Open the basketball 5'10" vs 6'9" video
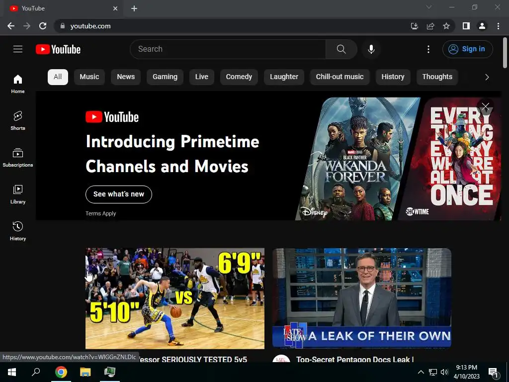 click(175, 298)
